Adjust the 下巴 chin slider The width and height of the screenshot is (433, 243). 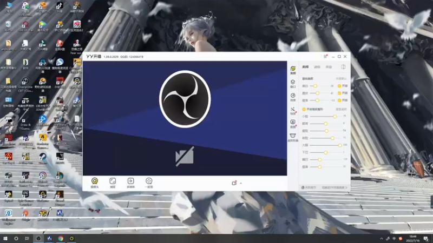pos(326,152)
